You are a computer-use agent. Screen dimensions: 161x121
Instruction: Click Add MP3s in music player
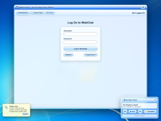tap(150, 111)
